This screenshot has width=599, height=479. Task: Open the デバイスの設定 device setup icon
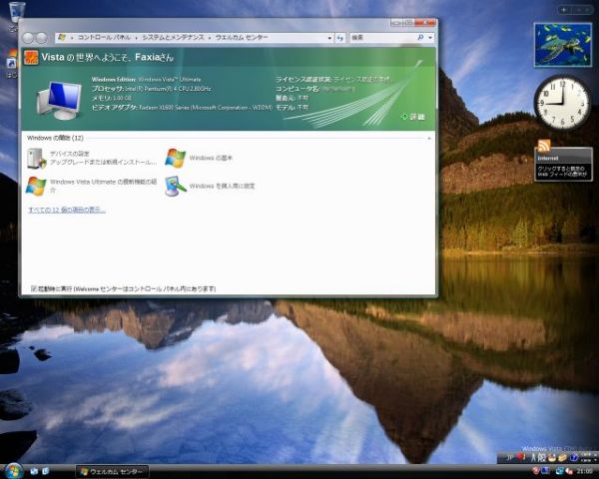tap(36, 158)
